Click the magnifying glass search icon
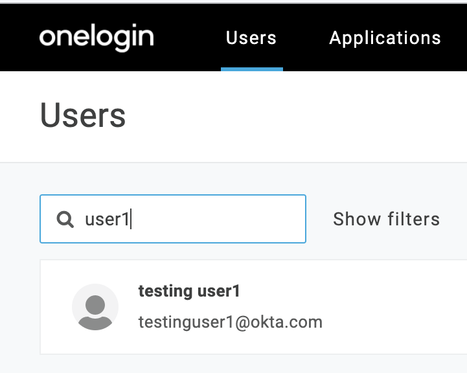The image size is (467, 373). click(65, 220)
